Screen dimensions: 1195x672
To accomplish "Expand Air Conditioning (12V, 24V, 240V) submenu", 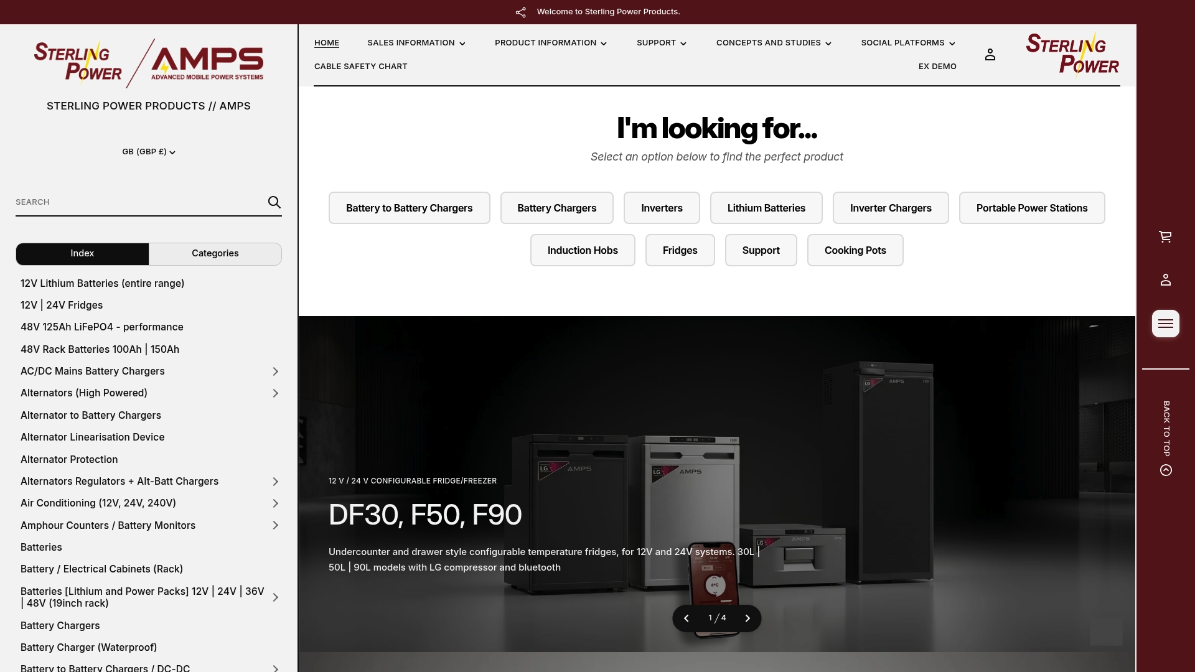I will 275,503.
